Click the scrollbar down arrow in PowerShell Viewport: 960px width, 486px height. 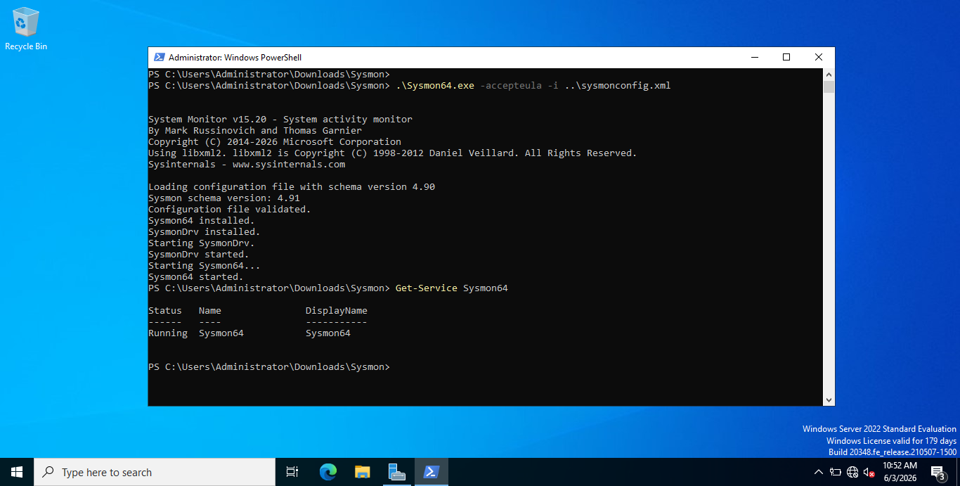(829, 399)
